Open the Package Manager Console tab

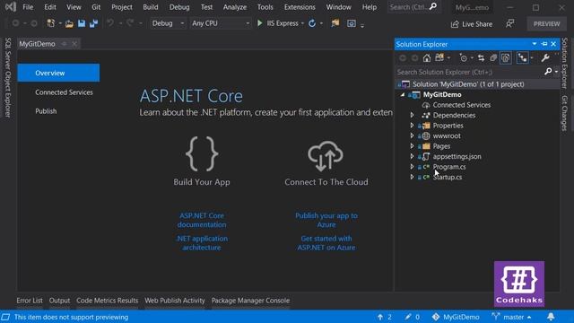point(250,301)
